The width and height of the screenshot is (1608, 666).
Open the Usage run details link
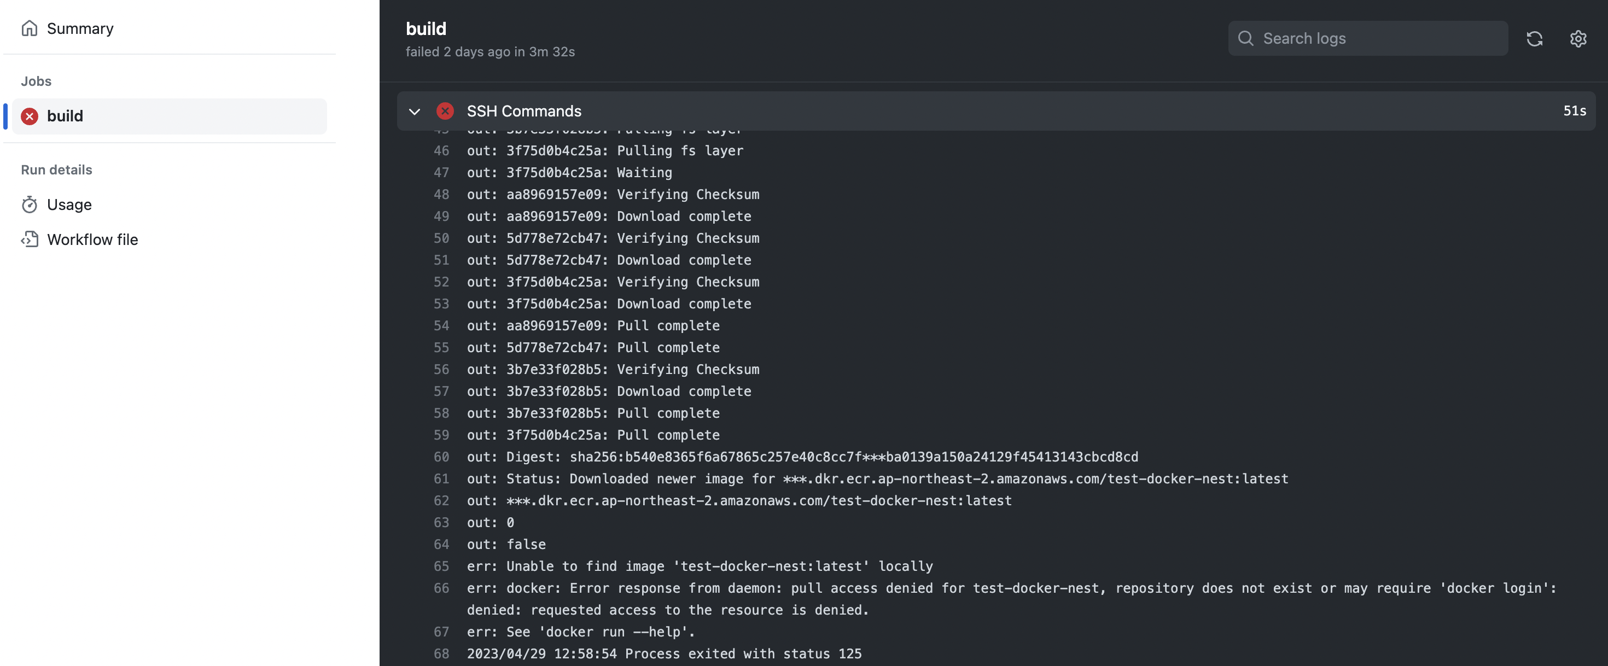[69, 205]
